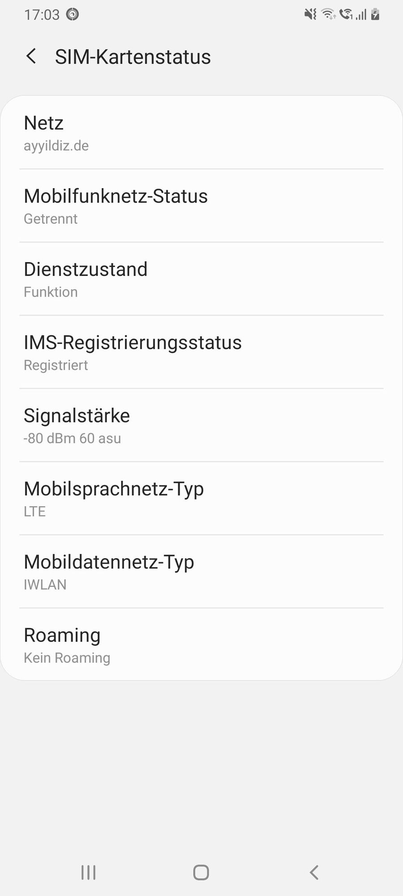Viewport: 403px width, 896px height.
Task: Tap the mobile signal strength bars icon
Action: (361, 15)
